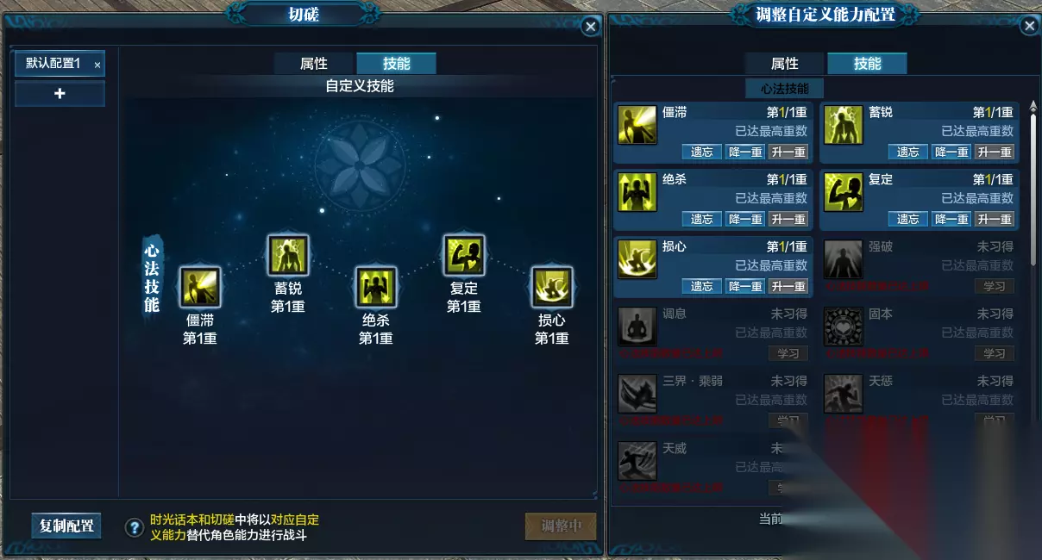Viewport: 1042px width, 560px height.
Task: Learn the 强破 skill via 学习
Action: click(995, 286)
